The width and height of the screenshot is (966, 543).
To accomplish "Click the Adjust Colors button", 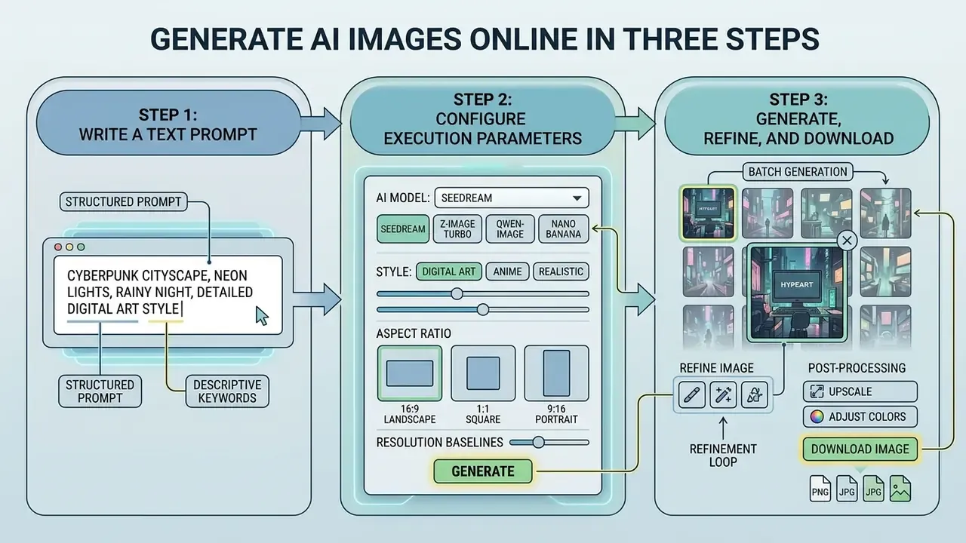I will tap(860, 416).
